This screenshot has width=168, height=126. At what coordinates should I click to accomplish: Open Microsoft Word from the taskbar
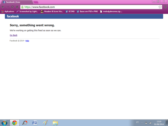(x=35, y=123)
